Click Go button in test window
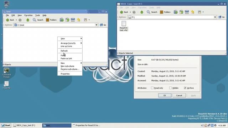The height and width of the screenshot is (128, 228). 103,25
